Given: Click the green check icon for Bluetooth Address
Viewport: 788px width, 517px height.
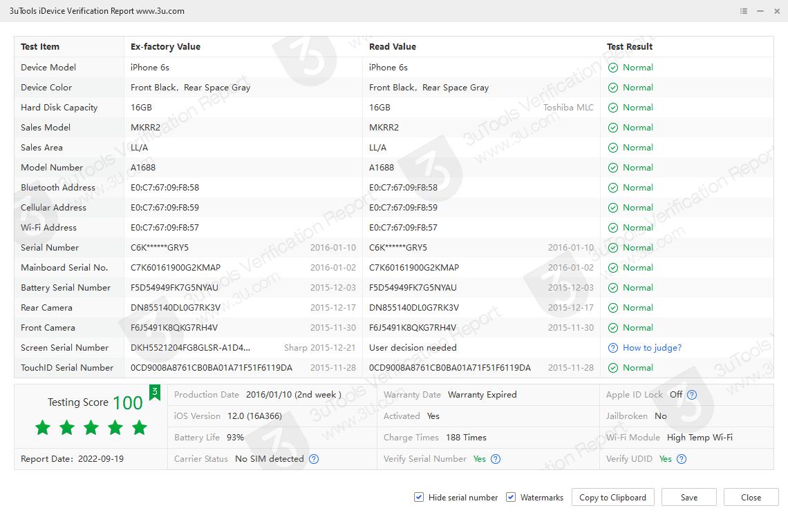Looking at the screenshot, I should click(612, 188).
